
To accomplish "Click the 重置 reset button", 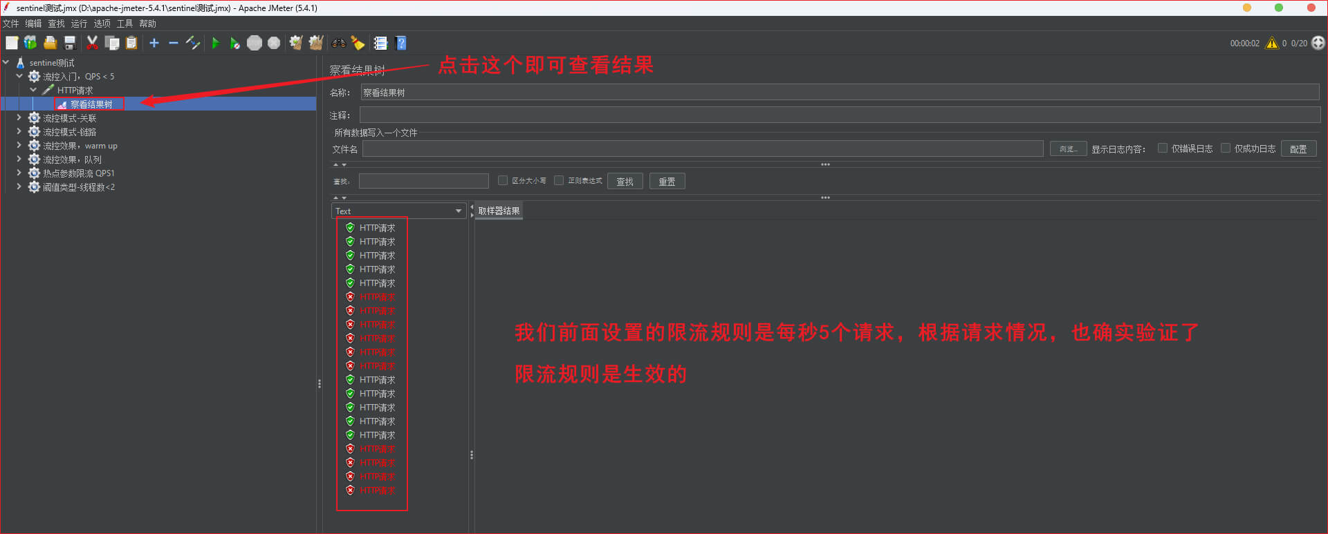I will click(x=667, y=181).
